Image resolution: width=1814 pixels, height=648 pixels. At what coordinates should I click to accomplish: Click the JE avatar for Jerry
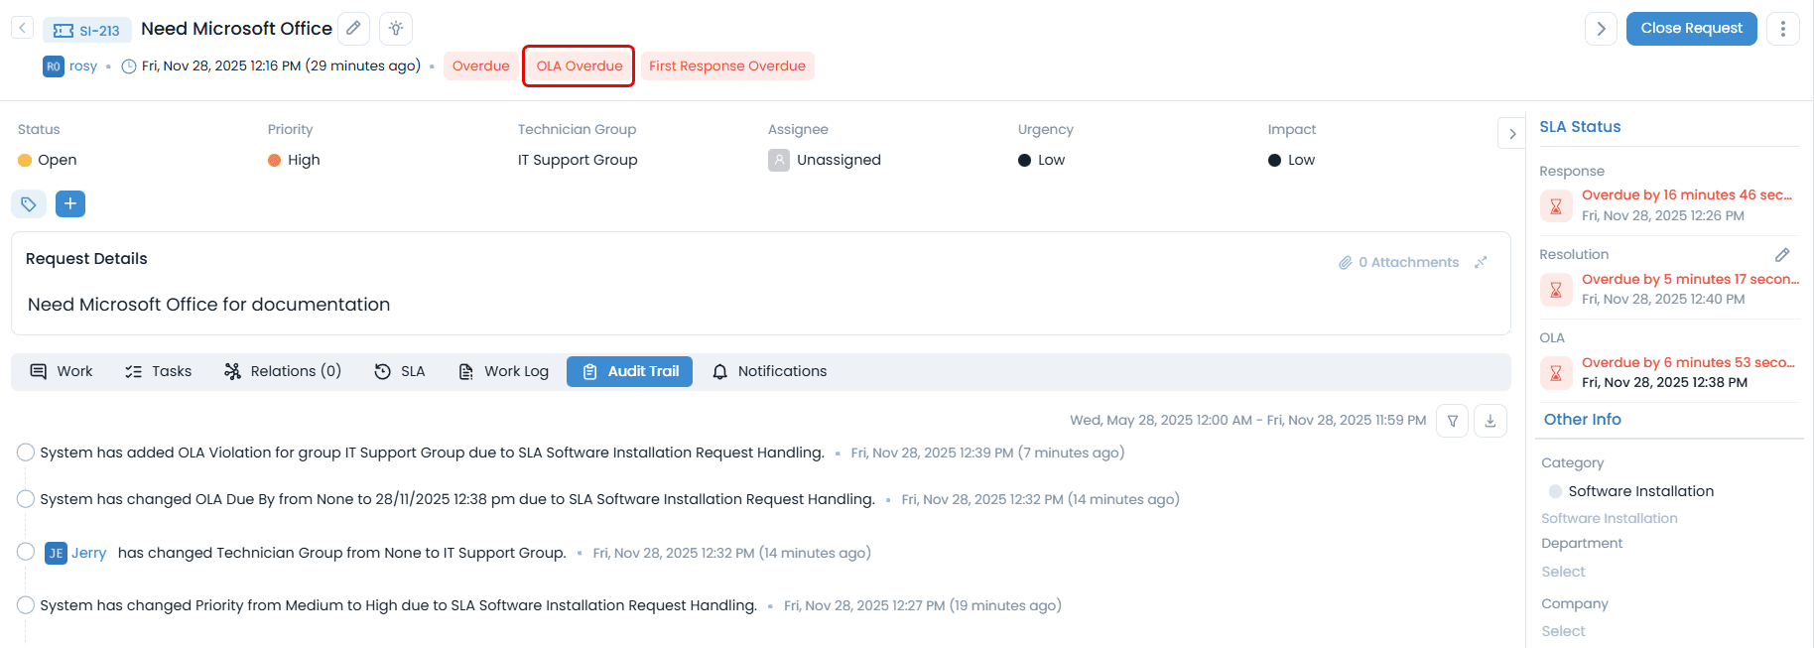coord(56,553)
